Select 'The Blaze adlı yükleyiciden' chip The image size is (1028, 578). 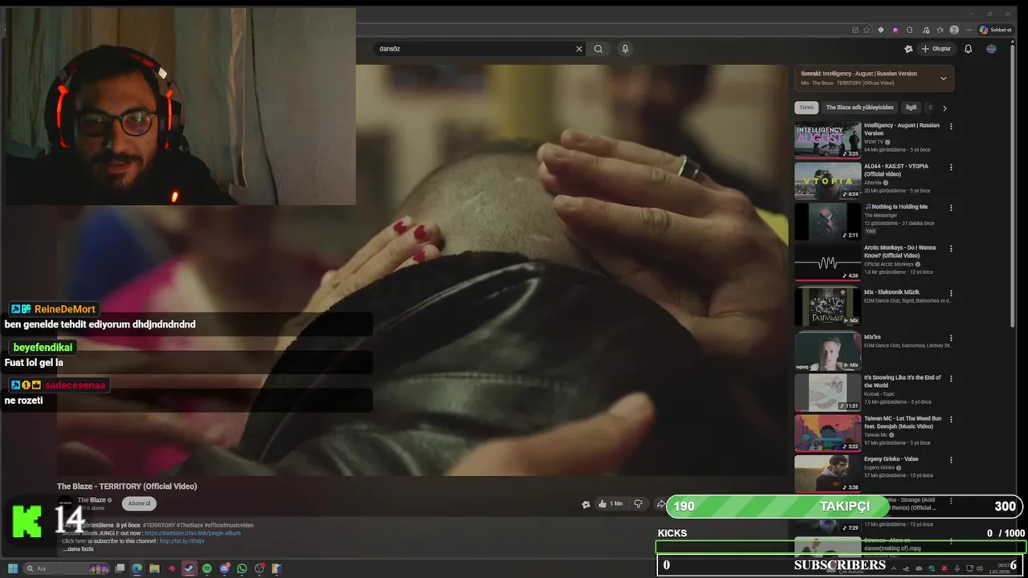click(x=859, y=108)
